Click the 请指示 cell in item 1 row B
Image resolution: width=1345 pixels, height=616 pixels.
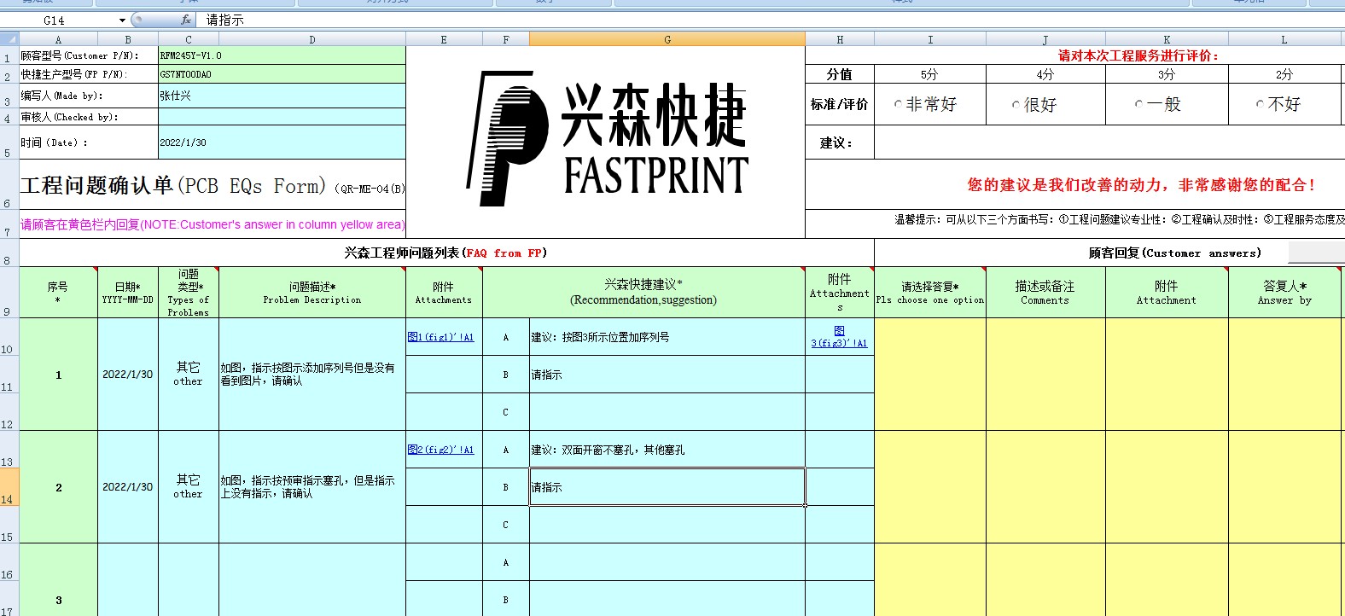667,375
